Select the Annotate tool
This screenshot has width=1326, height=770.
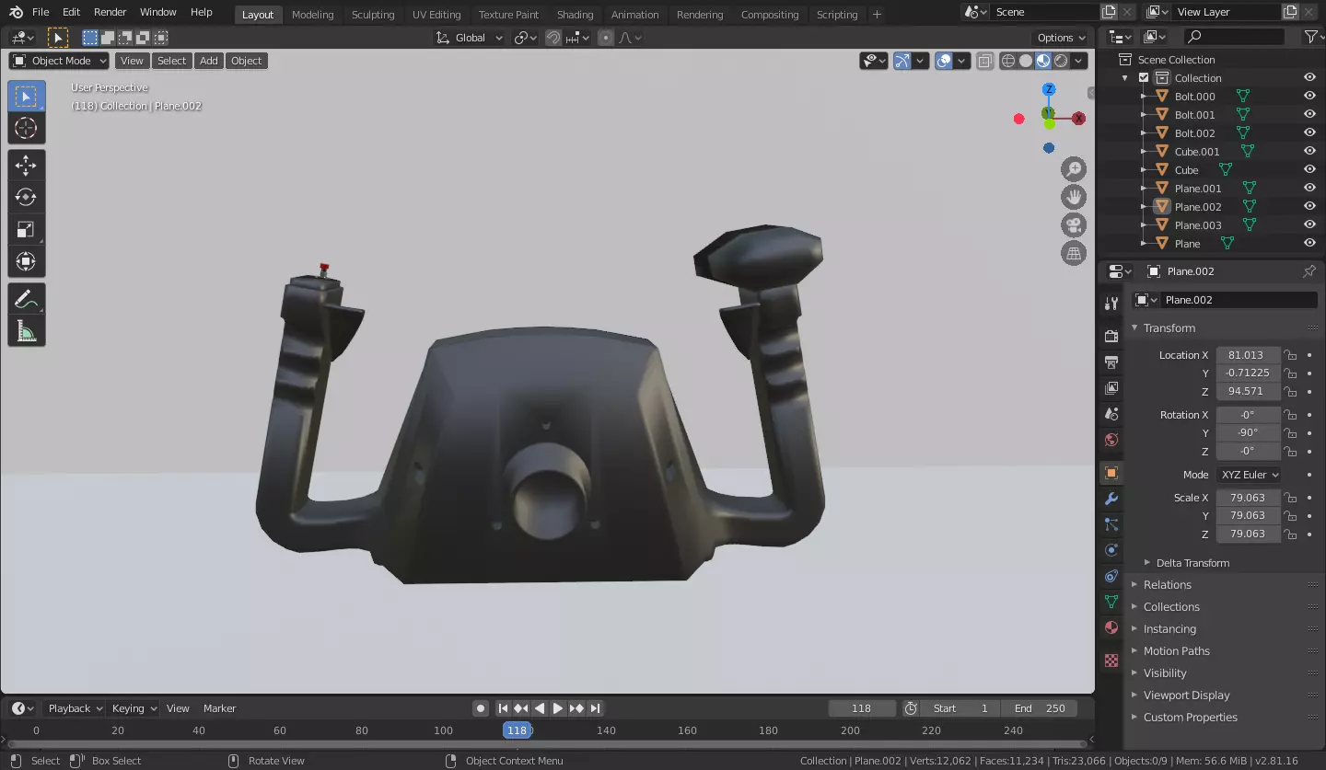[26, 299]
